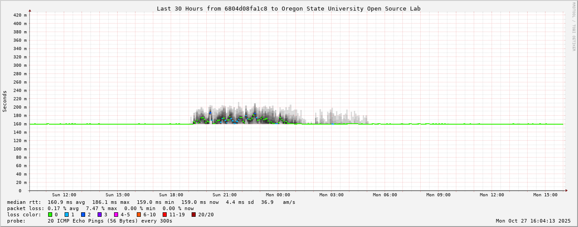Click the graph title about Oregon State University
This screenshot has width=578, height=227.
pyautogui.click(x=288, y=8)
